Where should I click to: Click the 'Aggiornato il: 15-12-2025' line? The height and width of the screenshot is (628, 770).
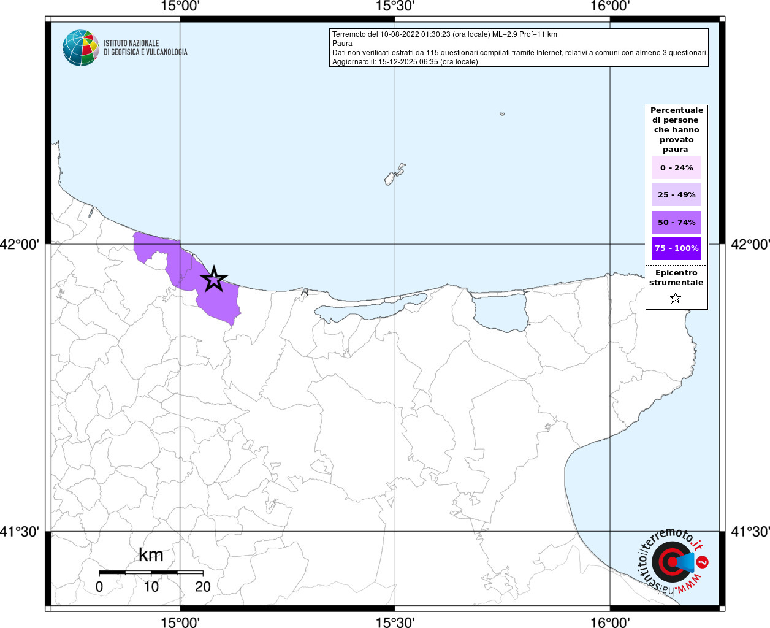[x=405, y=62]
